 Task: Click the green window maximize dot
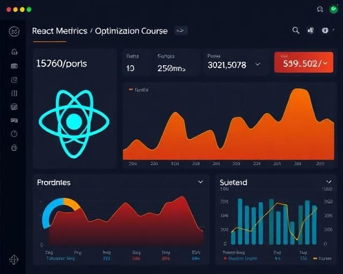click(x=29, y=10)
